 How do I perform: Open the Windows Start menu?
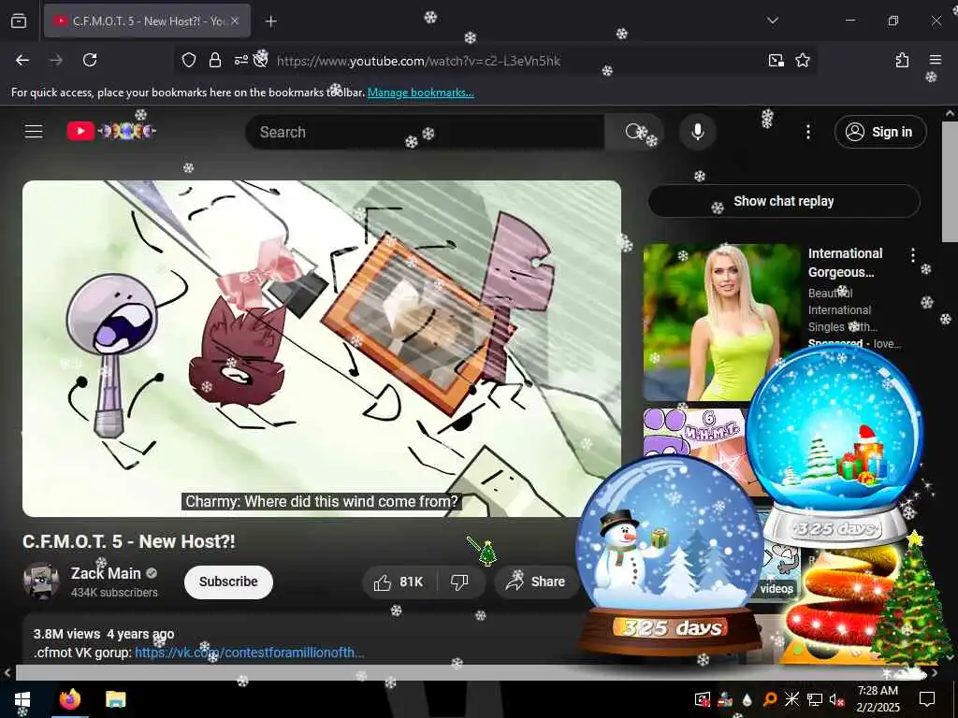tap(22, 699)
